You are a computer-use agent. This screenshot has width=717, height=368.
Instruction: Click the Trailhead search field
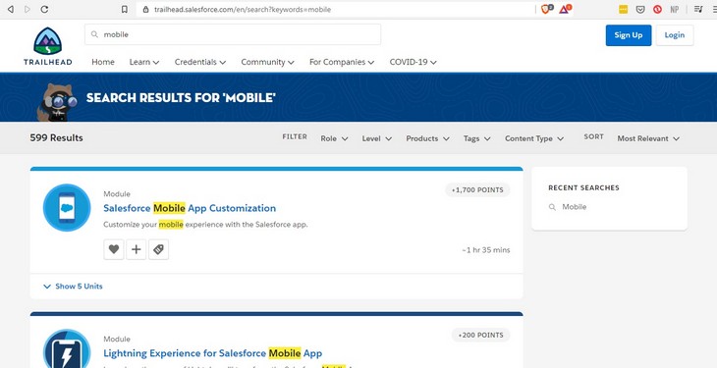coord(233,34)
